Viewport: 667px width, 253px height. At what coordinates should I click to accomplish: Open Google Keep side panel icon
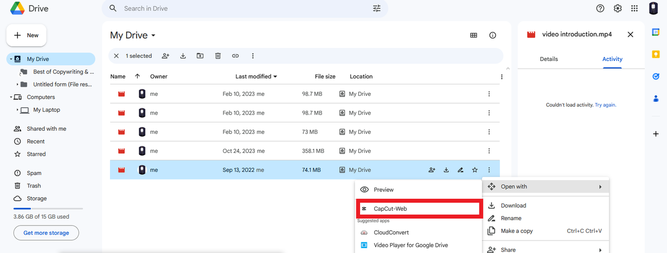(x=656, y=54)
